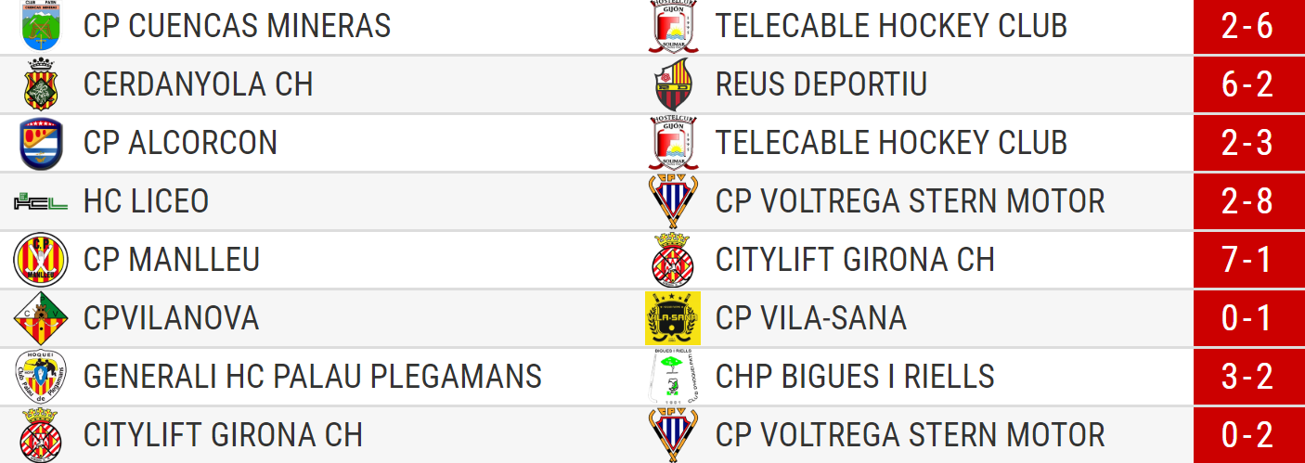Click the CHP Bigues i Riells logo
1305x463 pixels.
[x=673, y=377]
